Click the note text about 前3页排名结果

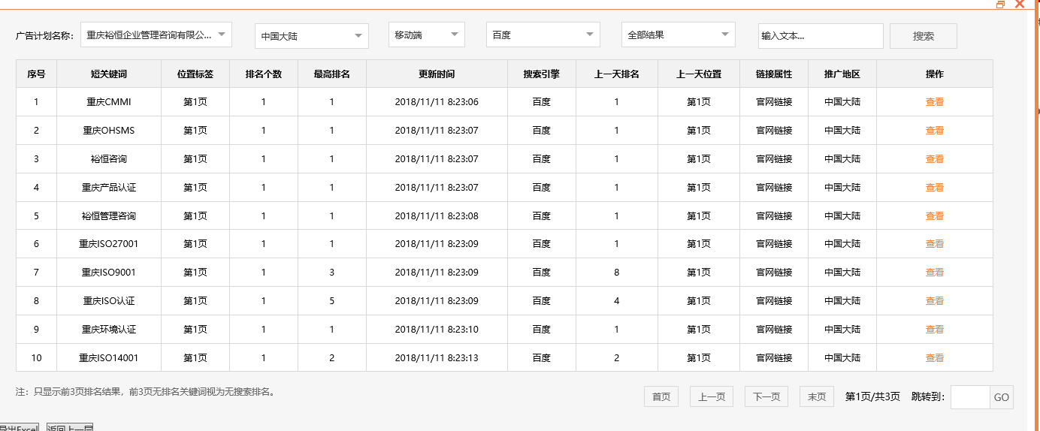(145, 391)
